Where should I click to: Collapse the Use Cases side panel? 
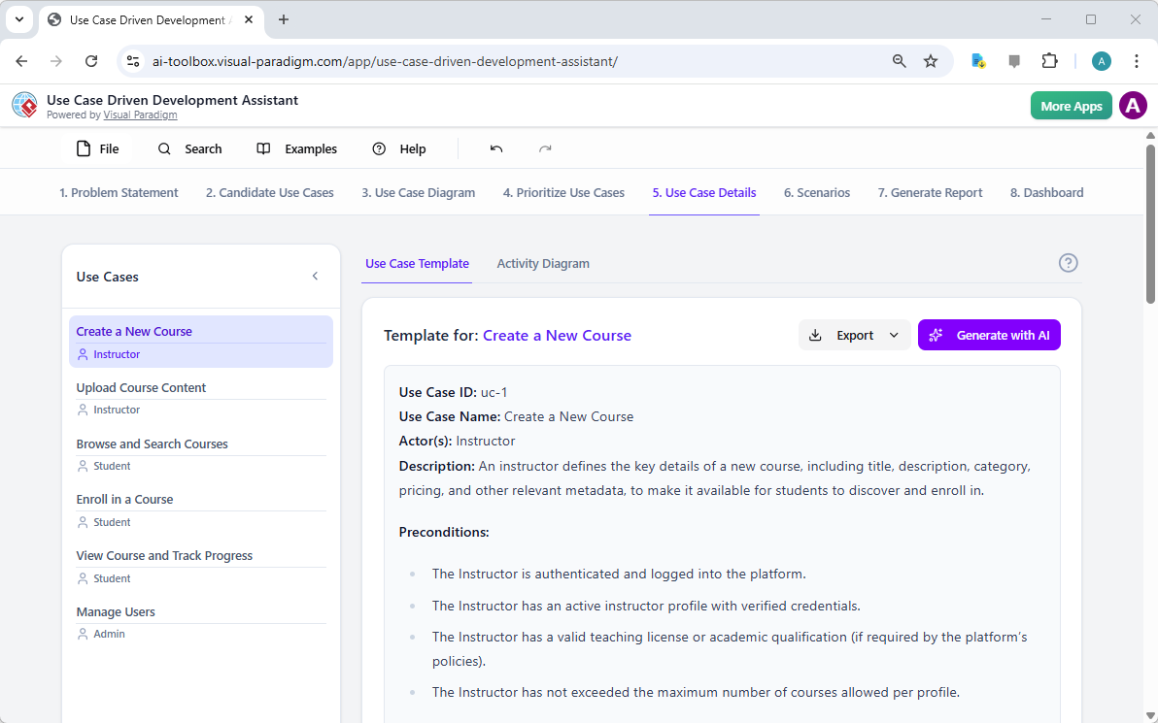(x=315, y=276)
